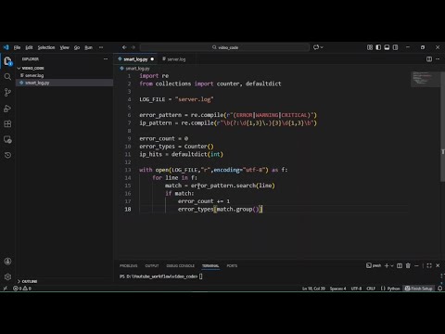Screen dimensions: 445x334
Task: Open the Search view in activity bar
Action: pos(7,77)
